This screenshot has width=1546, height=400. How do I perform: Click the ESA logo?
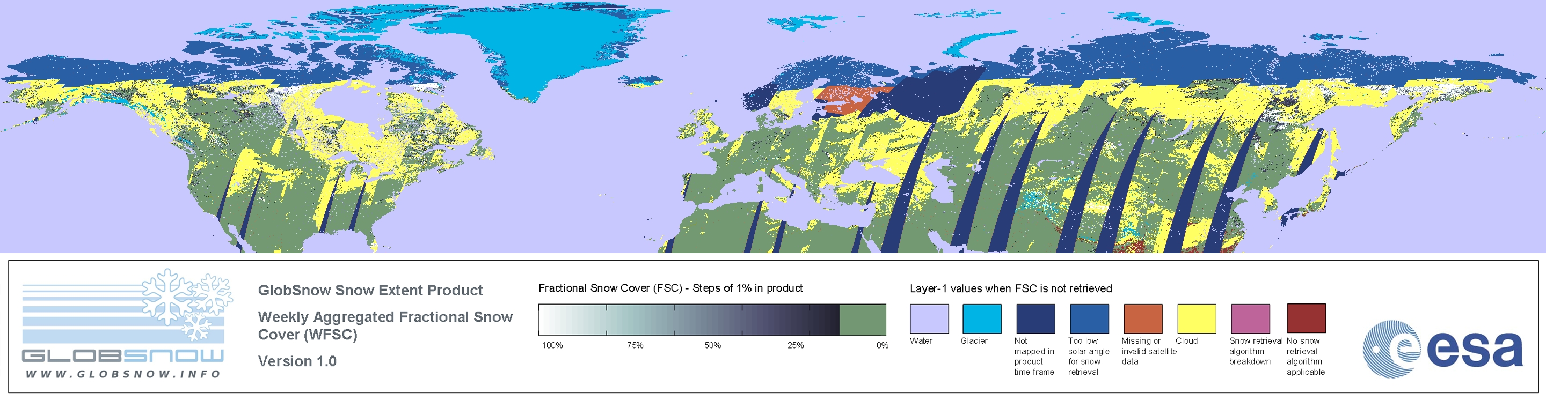1443,349
